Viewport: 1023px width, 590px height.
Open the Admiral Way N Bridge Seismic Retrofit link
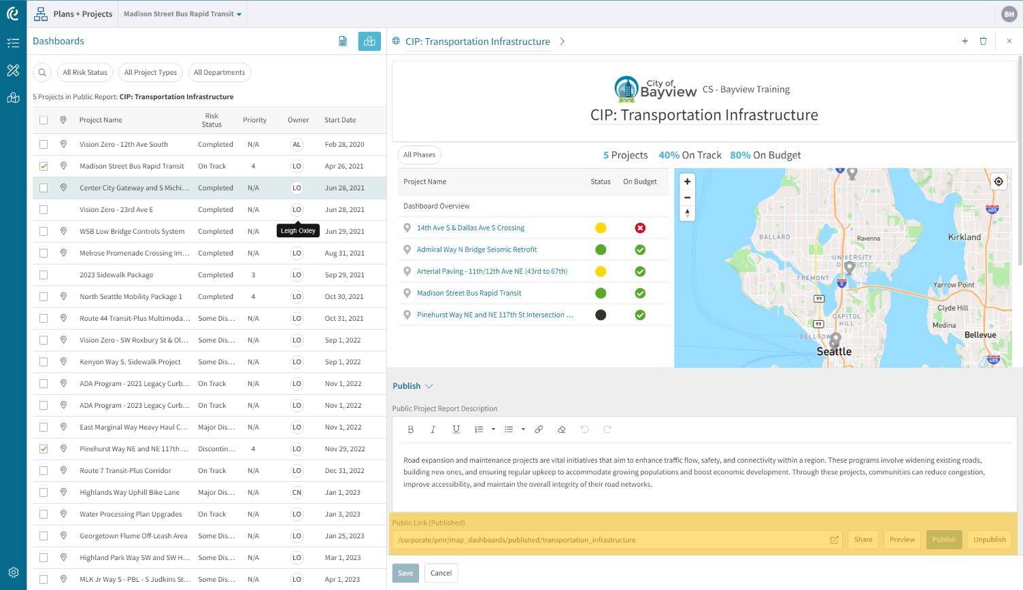click(476, 249)
